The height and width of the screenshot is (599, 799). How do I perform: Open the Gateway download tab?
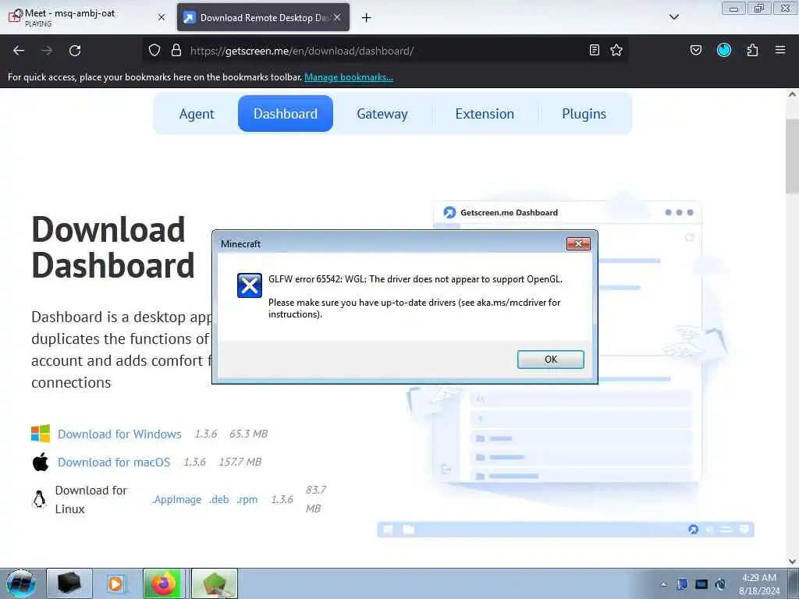(382, 114)
